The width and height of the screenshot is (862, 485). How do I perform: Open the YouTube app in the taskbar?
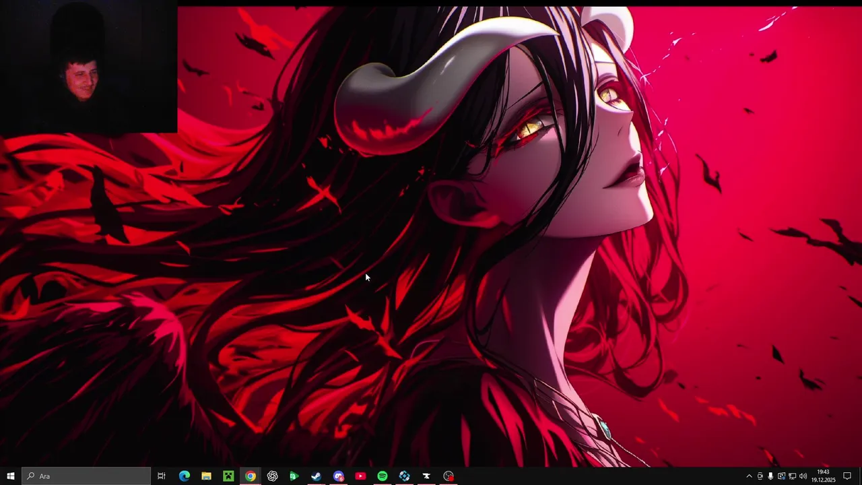coord(360,476)
